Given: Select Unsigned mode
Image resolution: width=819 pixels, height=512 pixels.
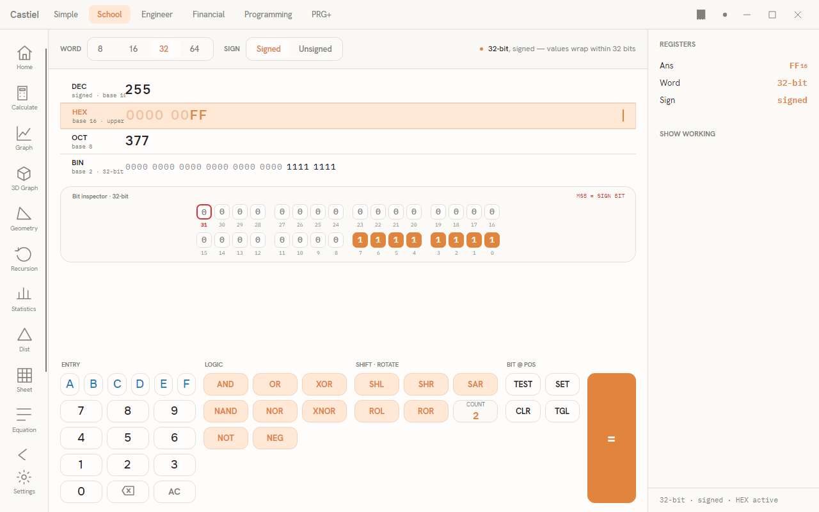Looking at the screenshot, I should pyautogui.click(x=315, y=49).
